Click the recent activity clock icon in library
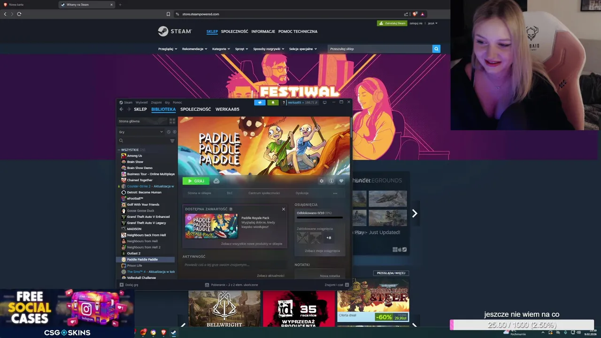 (169, 132)
